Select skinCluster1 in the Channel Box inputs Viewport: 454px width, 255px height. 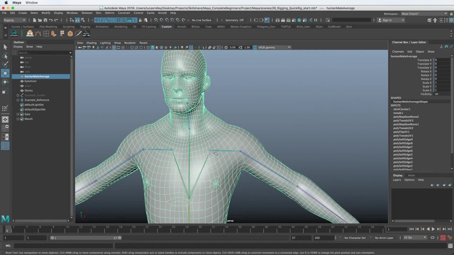[402, 109]
